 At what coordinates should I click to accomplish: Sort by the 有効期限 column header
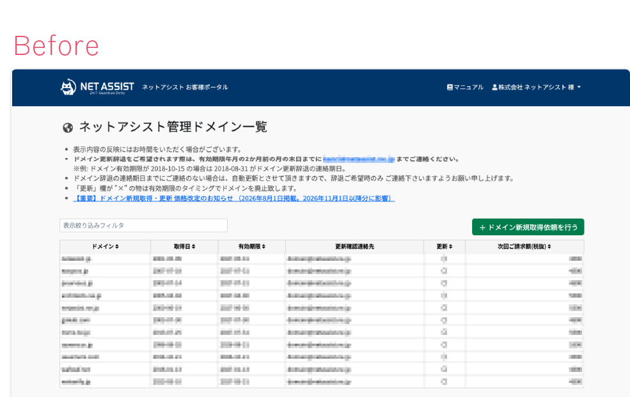coord(252,247)
